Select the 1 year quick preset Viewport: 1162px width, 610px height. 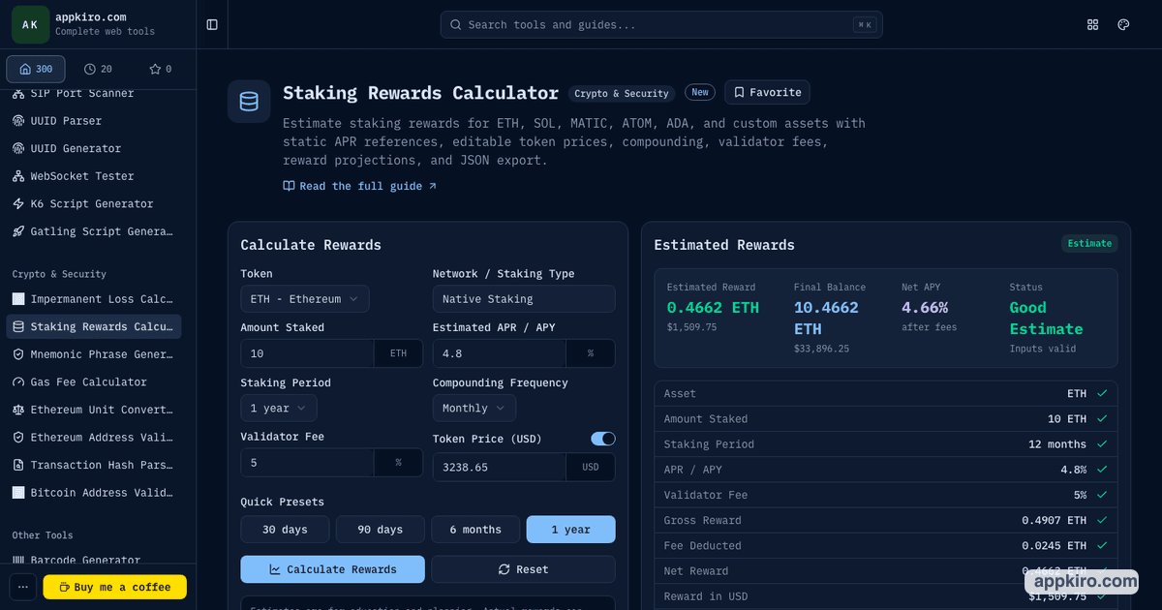click(570, 530)
